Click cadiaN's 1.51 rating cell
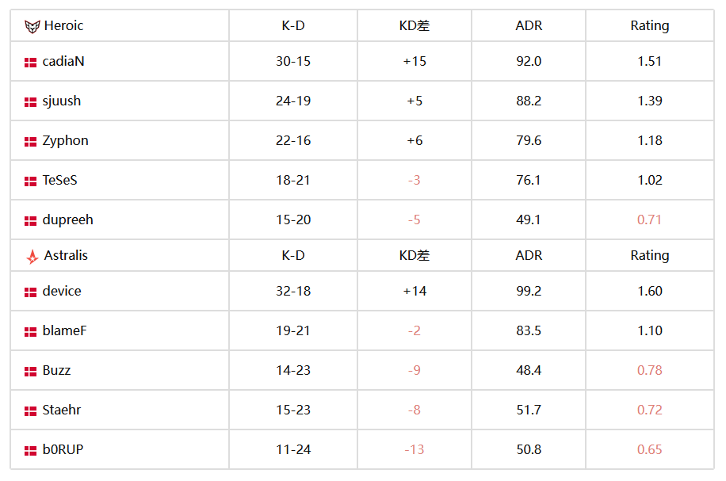 pyautogui.click(x=650, y=61)
